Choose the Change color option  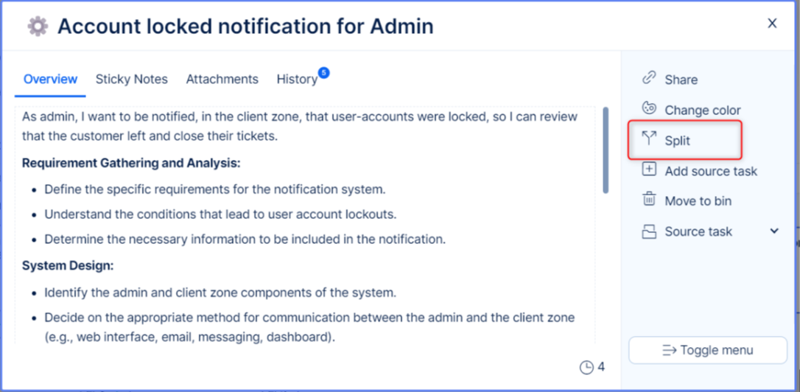702,110
